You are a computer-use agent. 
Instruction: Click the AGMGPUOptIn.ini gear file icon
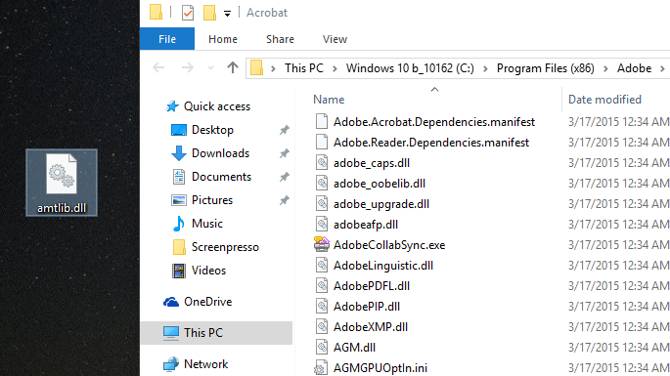point(322,367)
